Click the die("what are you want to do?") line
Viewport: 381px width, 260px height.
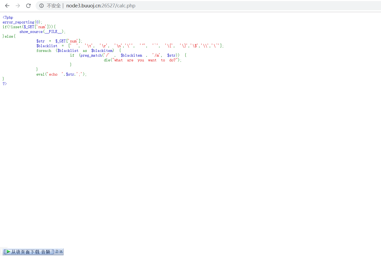pos(143,60)
